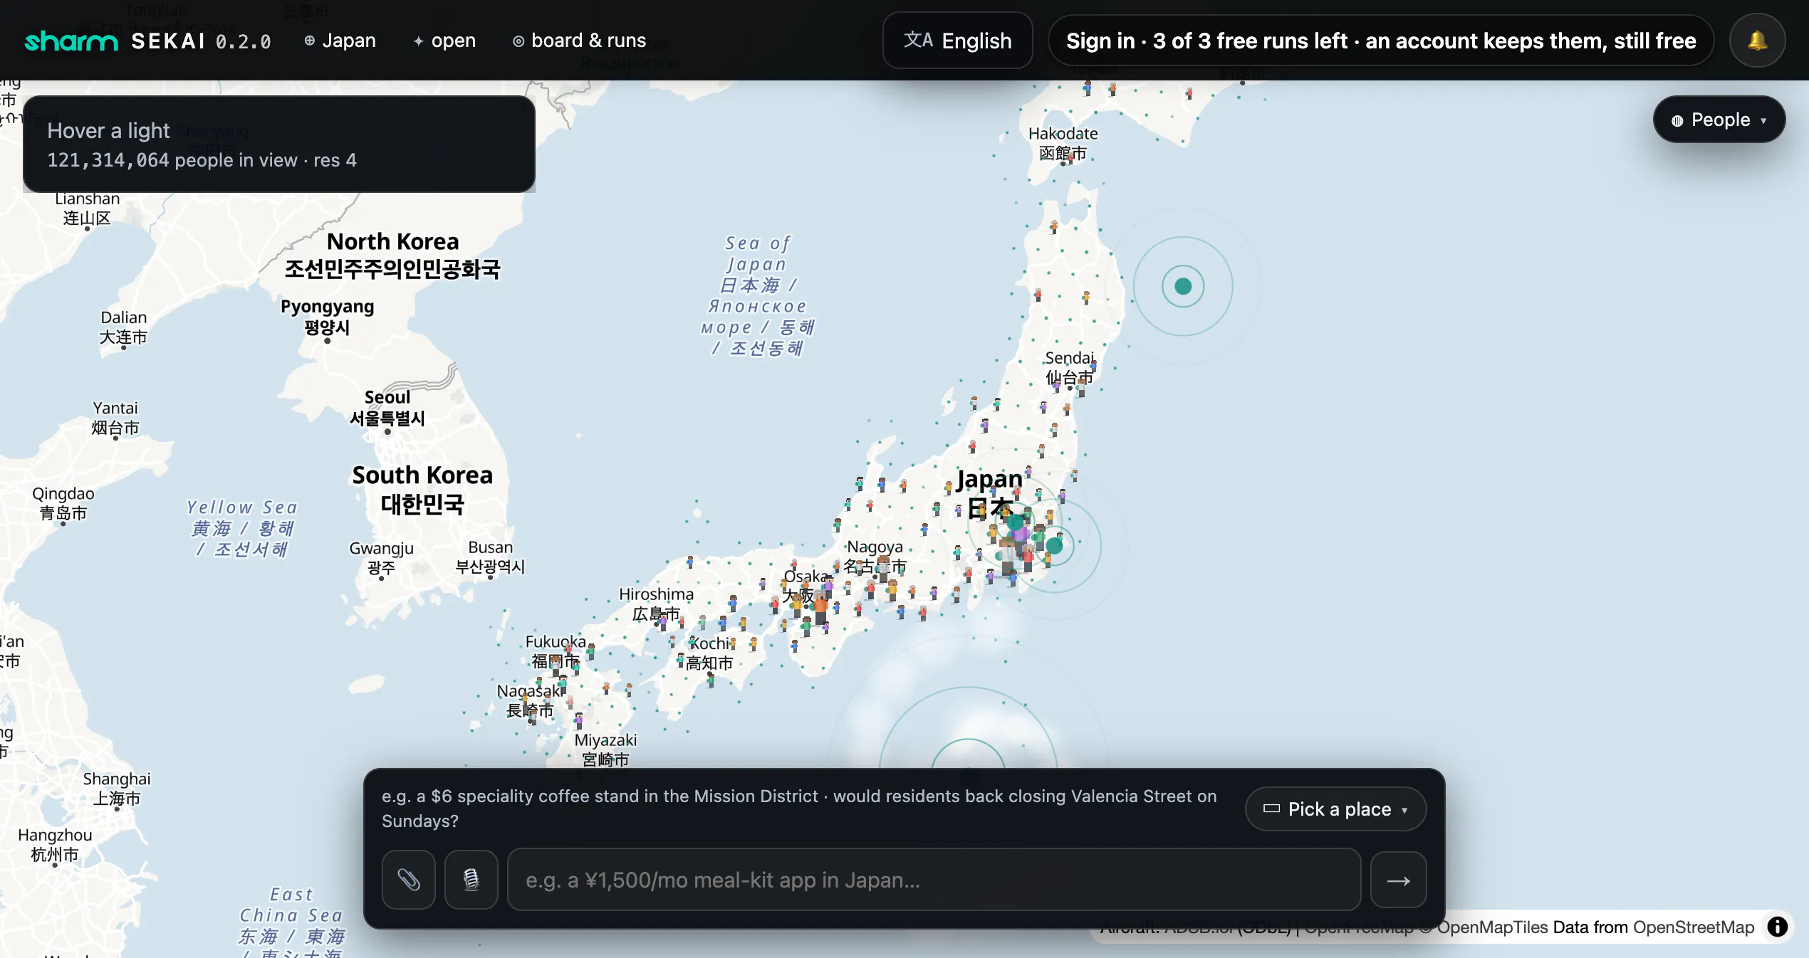Image resolution: width=1809 pixels, height=958 pixels.
Task: Switch language with the English button
Action: tap(957, 41)
